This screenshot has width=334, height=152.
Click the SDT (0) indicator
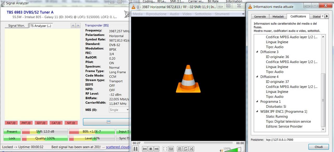click(41, 123)
